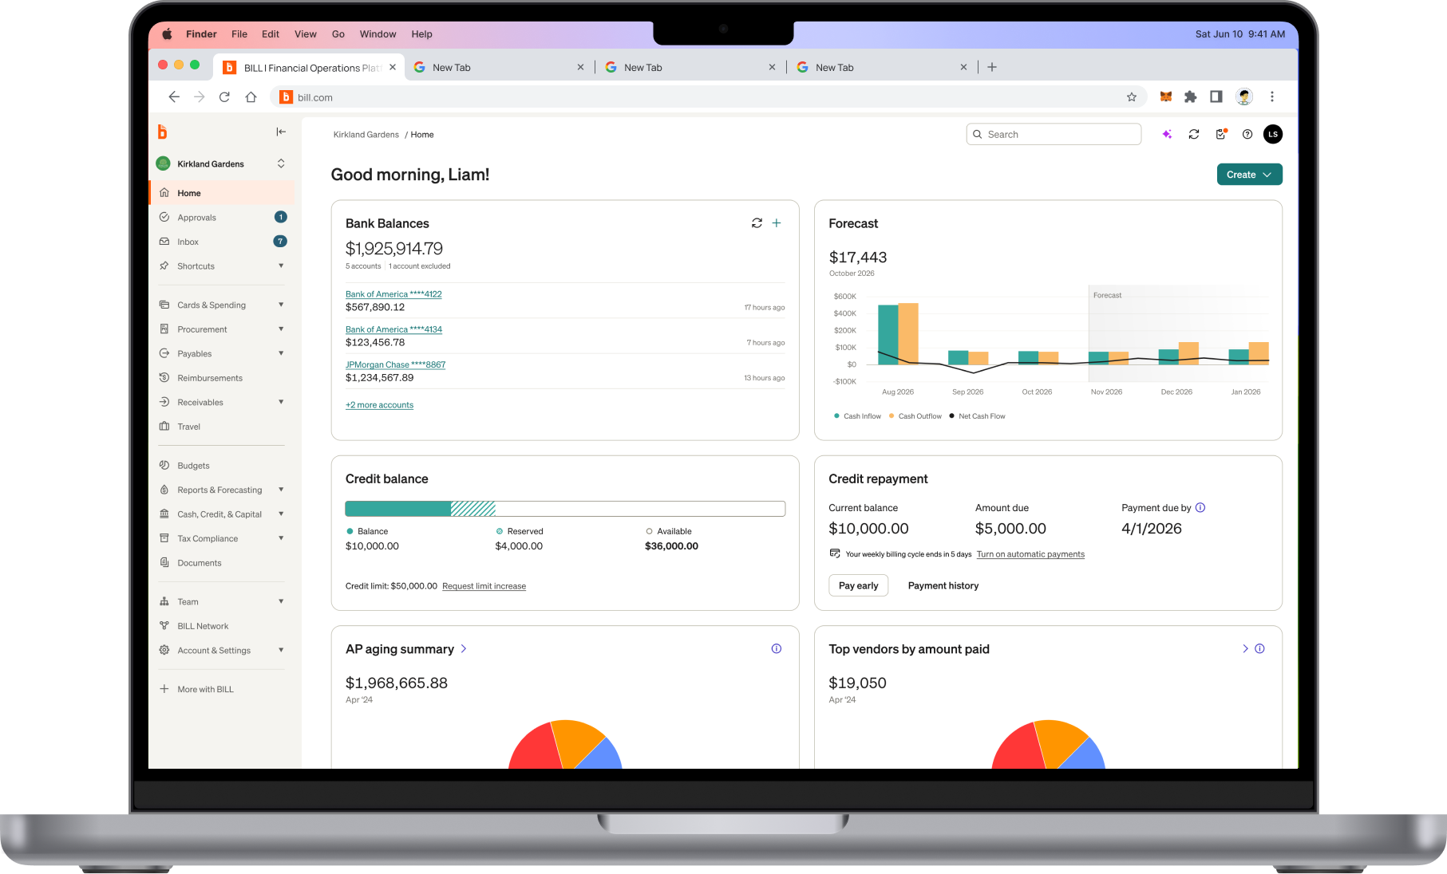Collapse the left navigation sidebar
1447x874 pixels.
281,132
